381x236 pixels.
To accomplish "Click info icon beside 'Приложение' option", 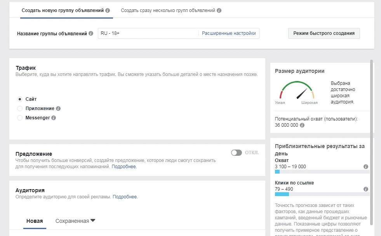I will (58, 109).
